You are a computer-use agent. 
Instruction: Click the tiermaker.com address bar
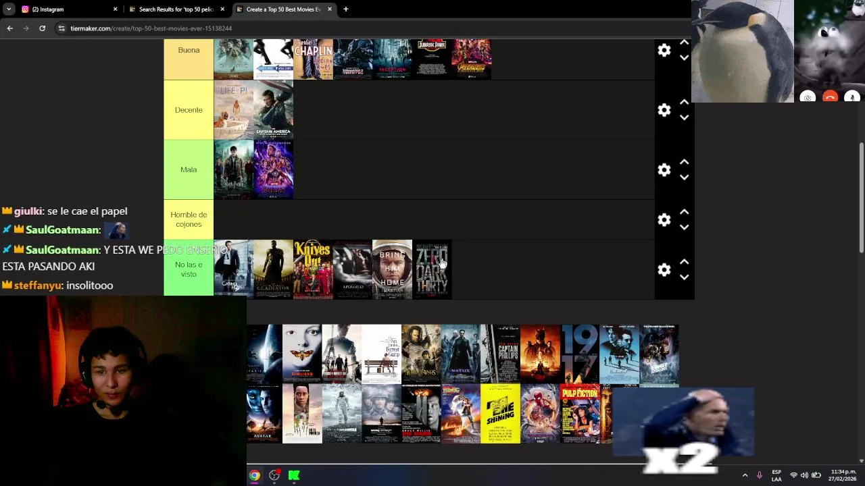[372, 28]
